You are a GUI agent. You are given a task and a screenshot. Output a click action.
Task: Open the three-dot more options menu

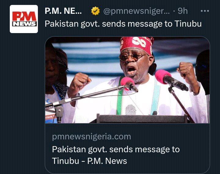(x=205, y=11)
